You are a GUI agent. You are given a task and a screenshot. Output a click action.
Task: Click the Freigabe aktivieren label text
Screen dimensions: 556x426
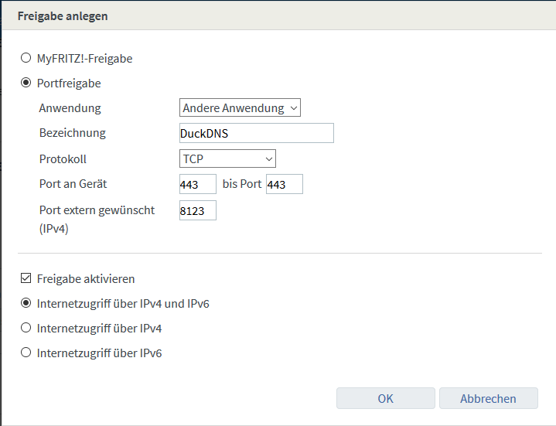pos(86,279)
